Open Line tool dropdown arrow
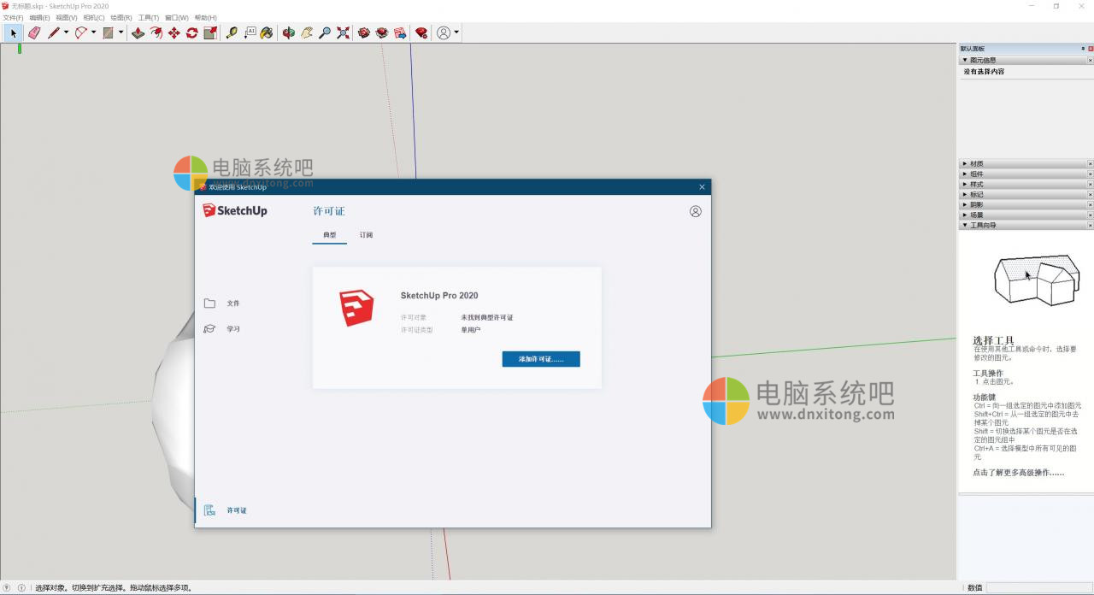The height and width of the screenshot is (595, 1094). click(66, 32)
